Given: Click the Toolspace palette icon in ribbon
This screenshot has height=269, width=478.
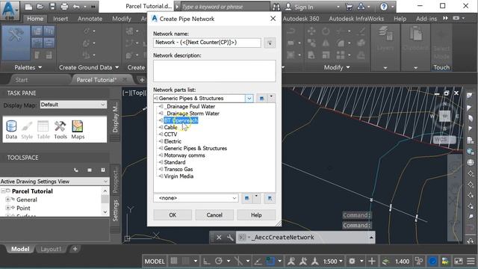Looking at the screenshot, I should 16,42.
